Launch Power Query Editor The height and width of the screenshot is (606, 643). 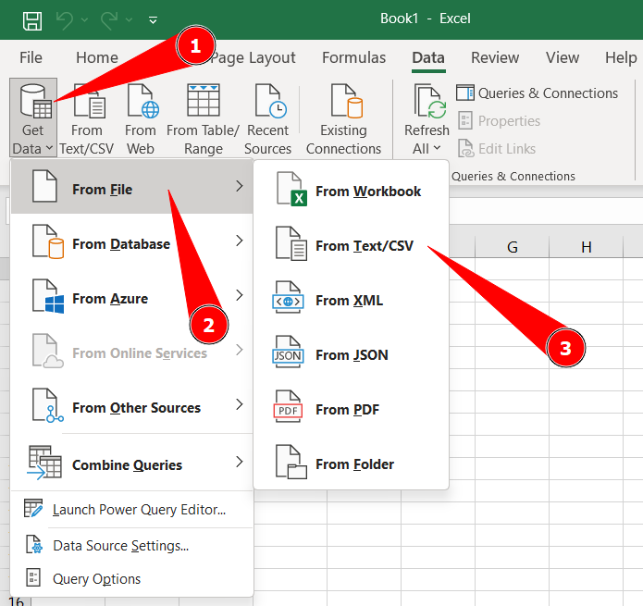pos(132,509)
